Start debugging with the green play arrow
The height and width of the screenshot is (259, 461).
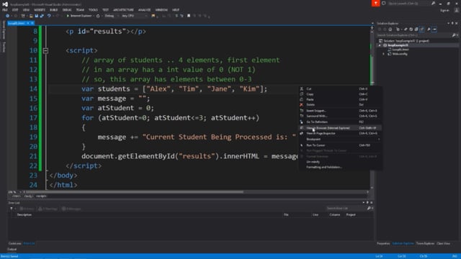click(68, 16)
